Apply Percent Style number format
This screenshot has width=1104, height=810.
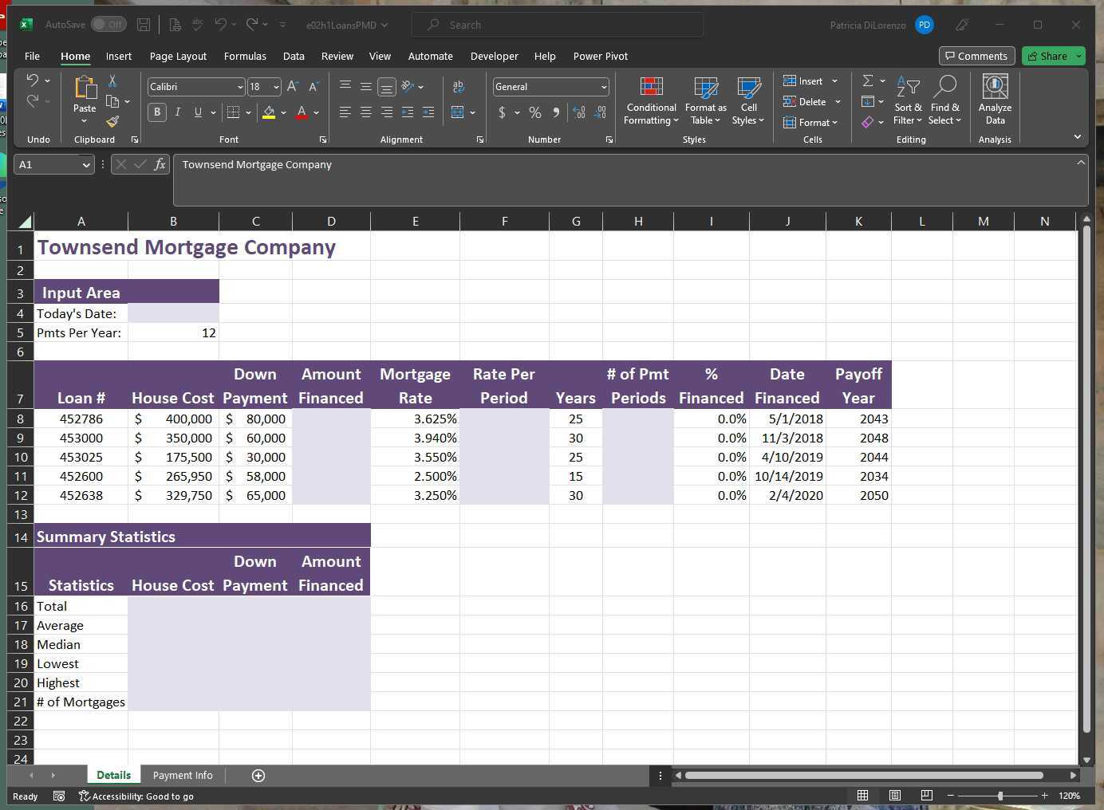tap(535, 112)
